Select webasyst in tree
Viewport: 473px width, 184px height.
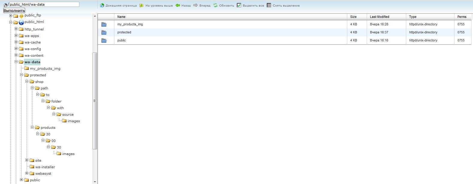pyautogui.click(x=43, y=174)
